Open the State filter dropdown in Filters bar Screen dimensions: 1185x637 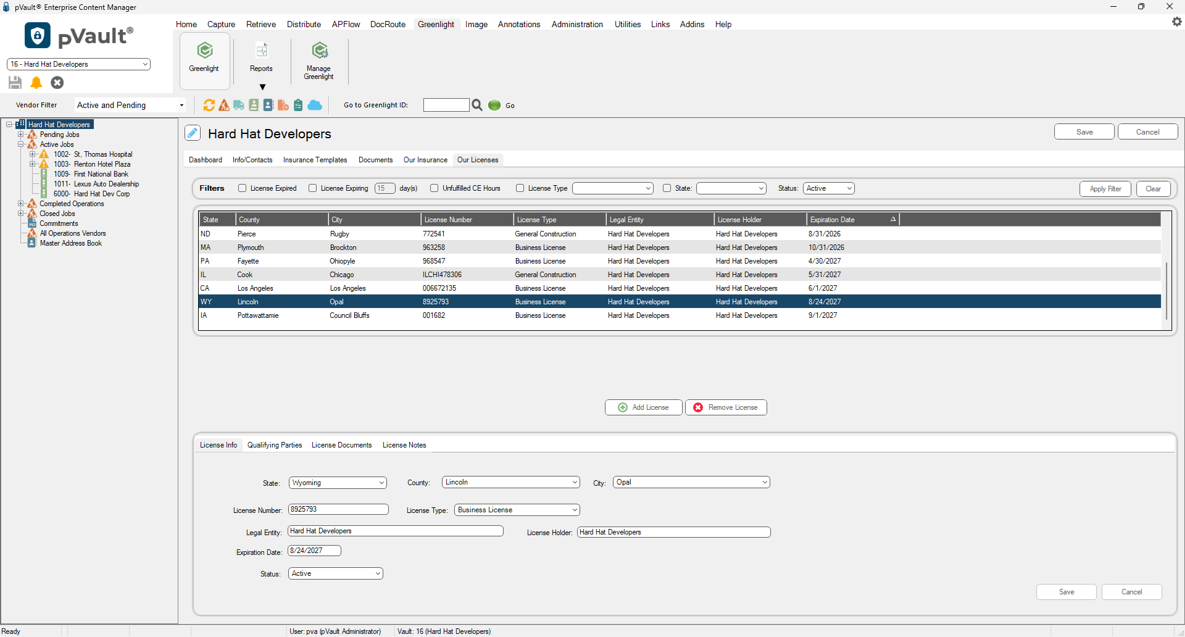(731, 188)
